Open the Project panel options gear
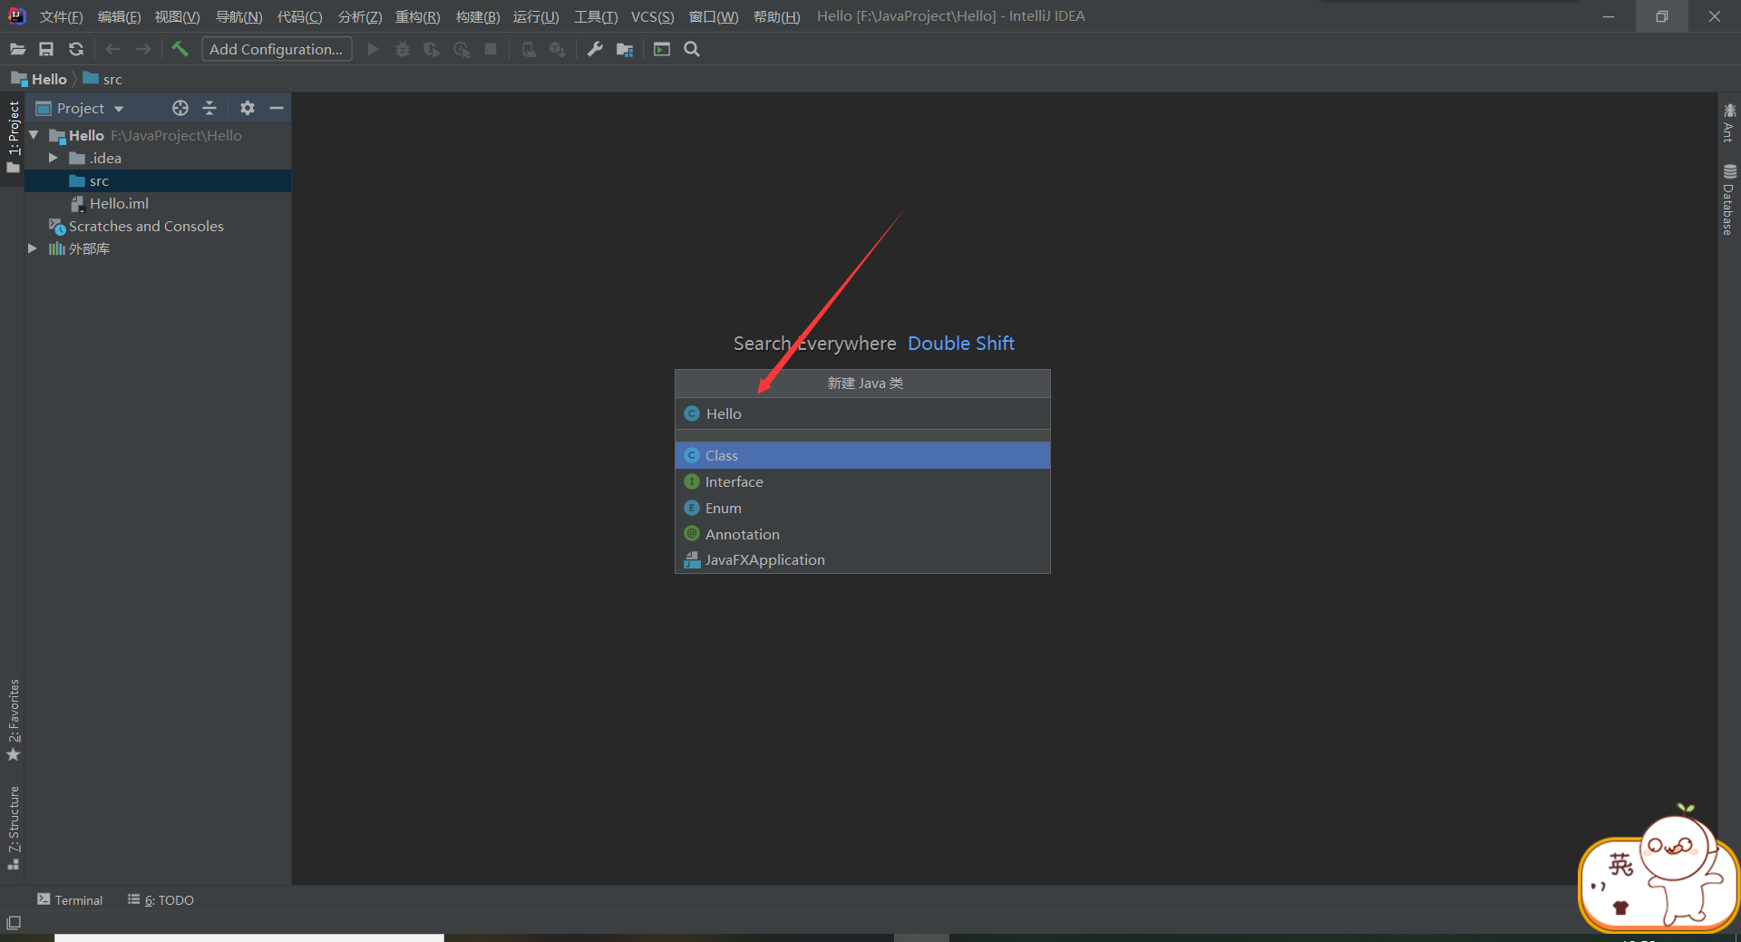 tap(247, 108)
